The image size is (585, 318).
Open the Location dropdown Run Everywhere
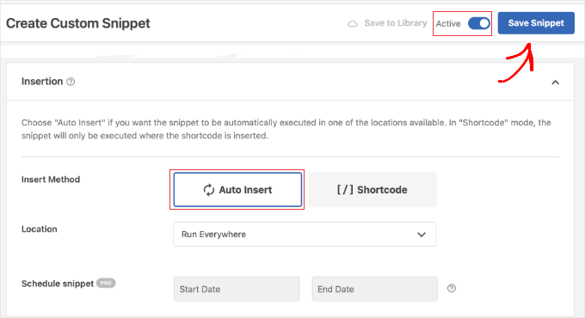coord(305,234)
